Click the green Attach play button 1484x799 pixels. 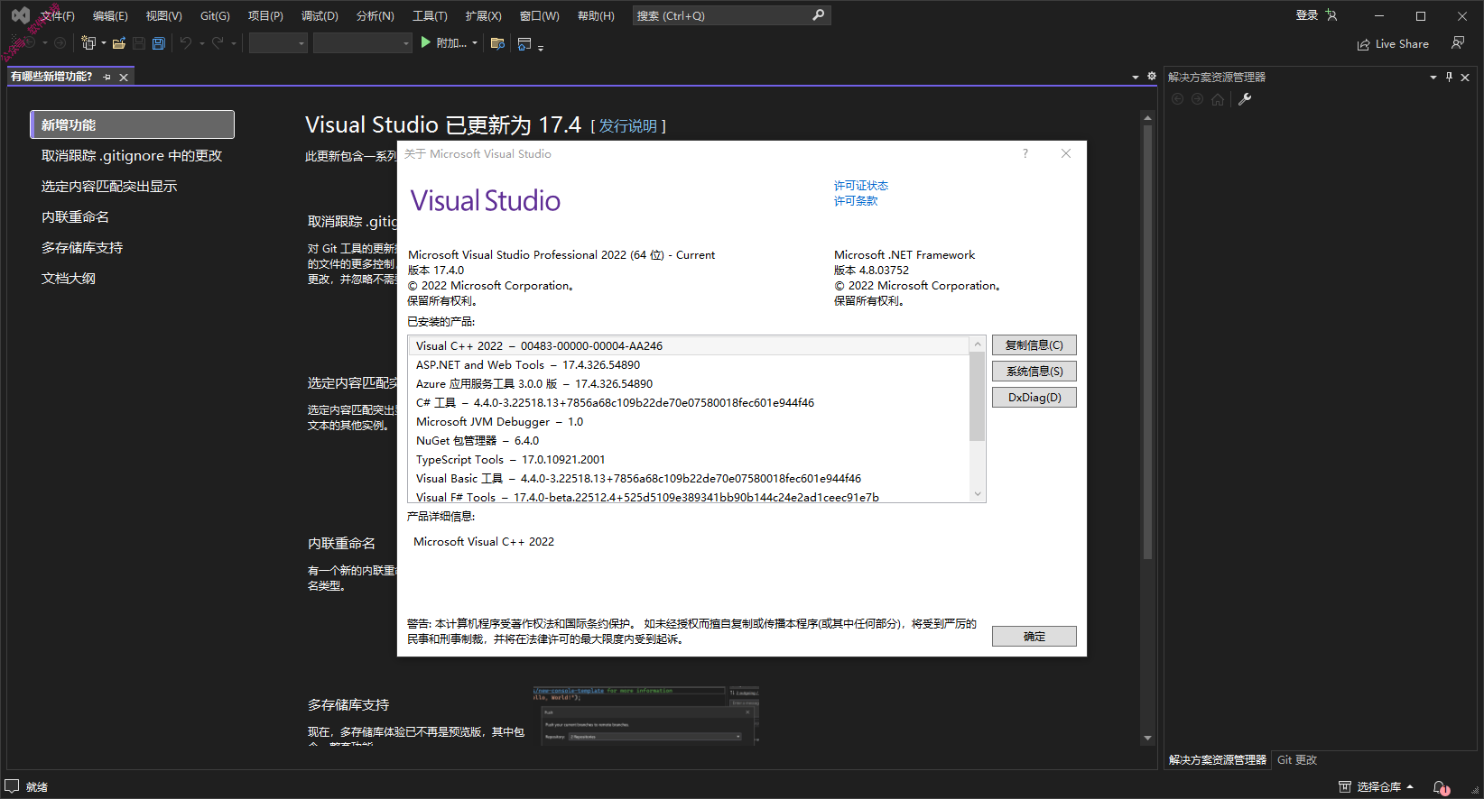coord(426,42)
